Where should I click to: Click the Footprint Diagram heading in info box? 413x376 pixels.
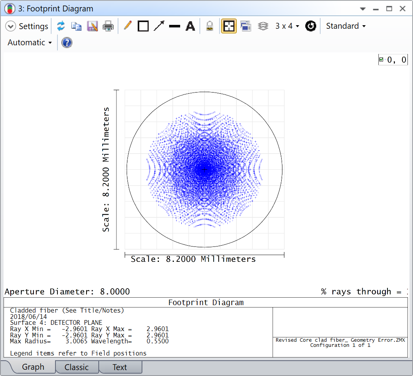tap(206, 302)
